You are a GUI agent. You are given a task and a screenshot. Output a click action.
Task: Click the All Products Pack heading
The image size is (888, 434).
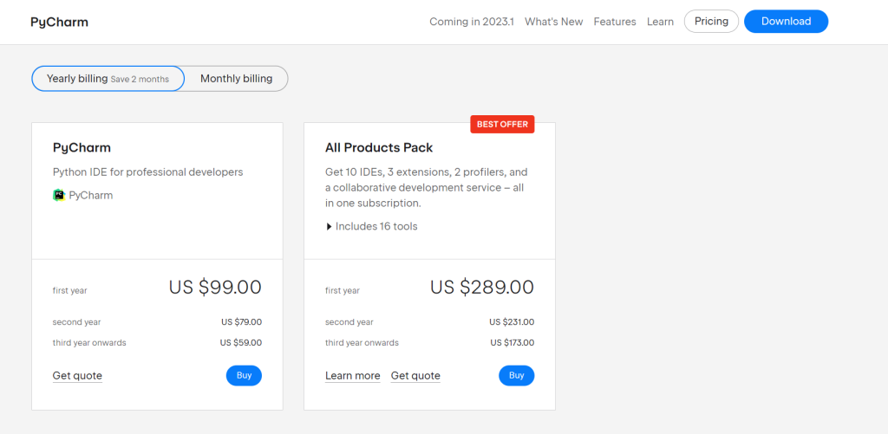click(379, 147)
